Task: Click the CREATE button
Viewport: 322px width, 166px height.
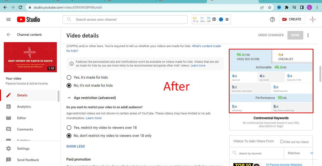Action: [x=292, y=19]
